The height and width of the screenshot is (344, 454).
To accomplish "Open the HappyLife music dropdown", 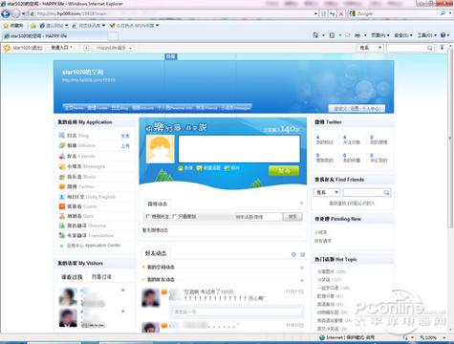I will 114,48.
